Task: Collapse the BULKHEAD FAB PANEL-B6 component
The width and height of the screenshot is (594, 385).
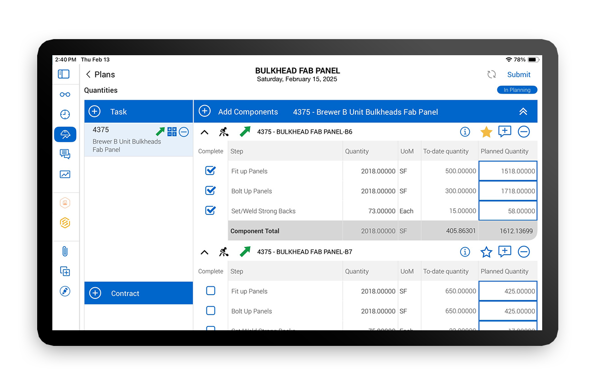Action: click(x=204, y=131)
